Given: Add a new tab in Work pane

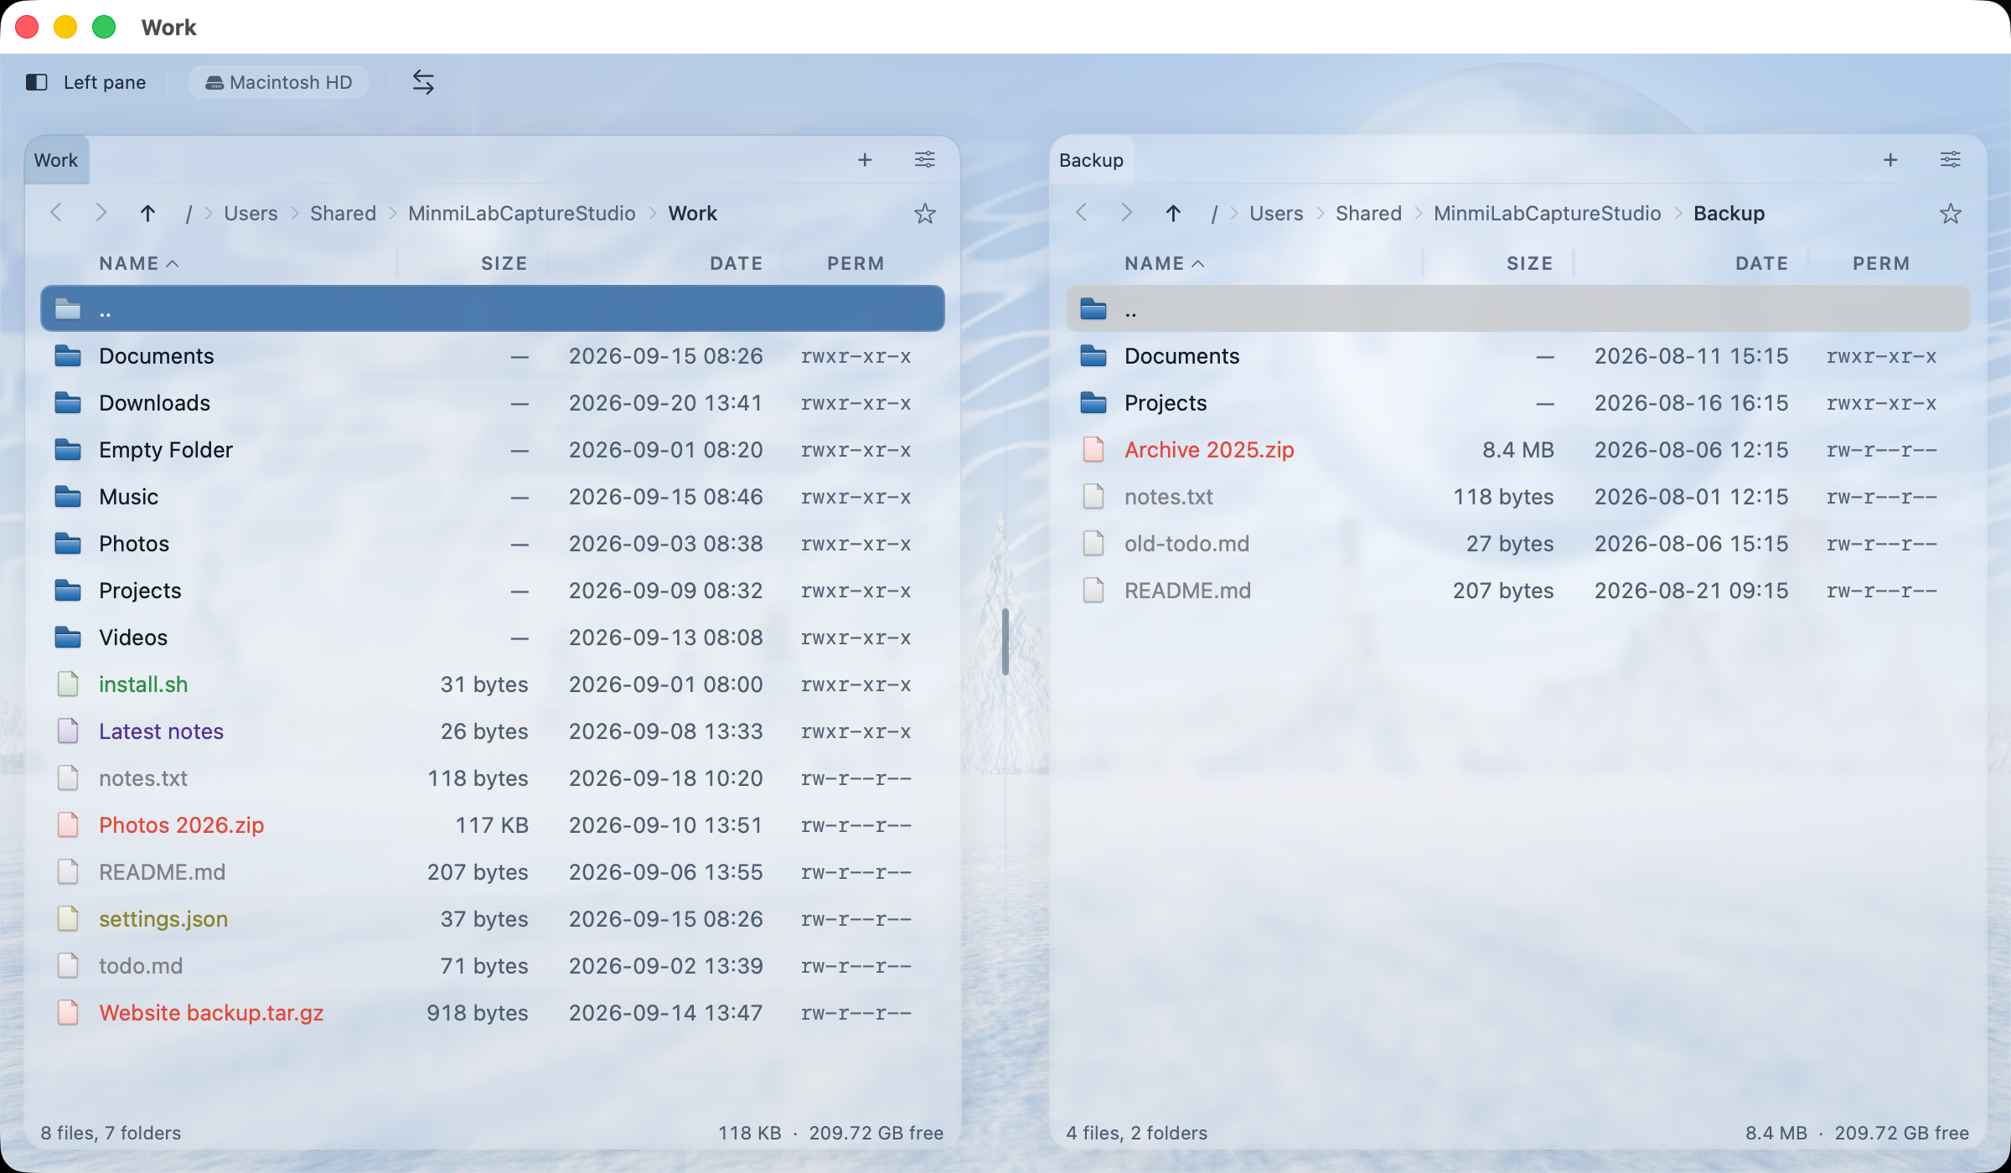Looking at the screenshot, I should click(865, 160).
